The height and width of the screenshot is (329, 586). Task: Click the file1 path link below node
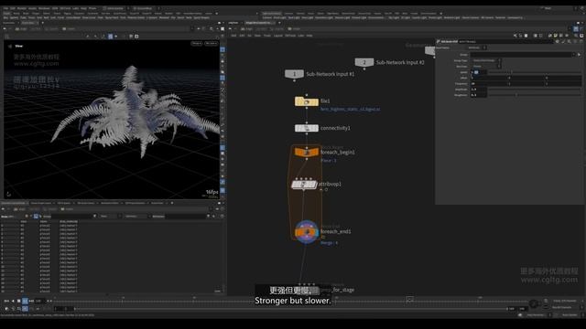click(x=350, y=110)
